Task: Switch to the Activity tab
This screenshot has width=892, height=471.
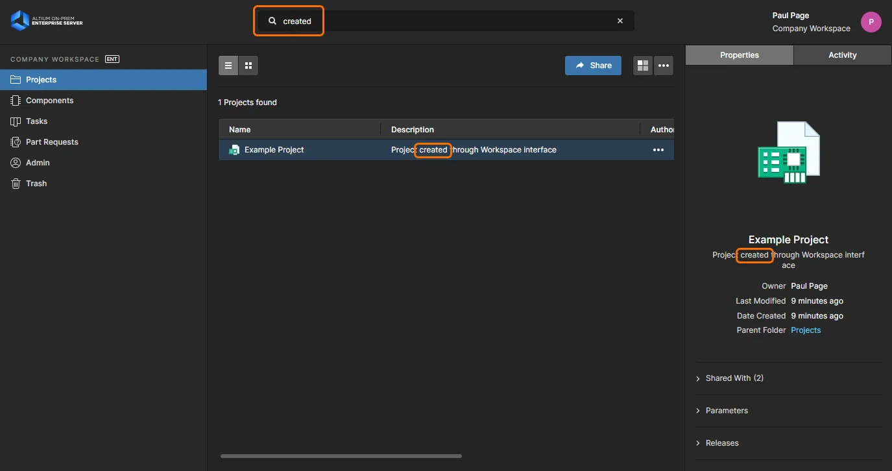Action: (843, 55)
